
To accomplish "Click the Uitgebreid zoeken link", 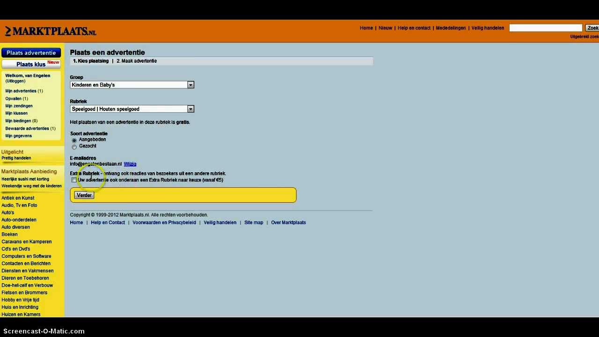I will pos(584,37).
